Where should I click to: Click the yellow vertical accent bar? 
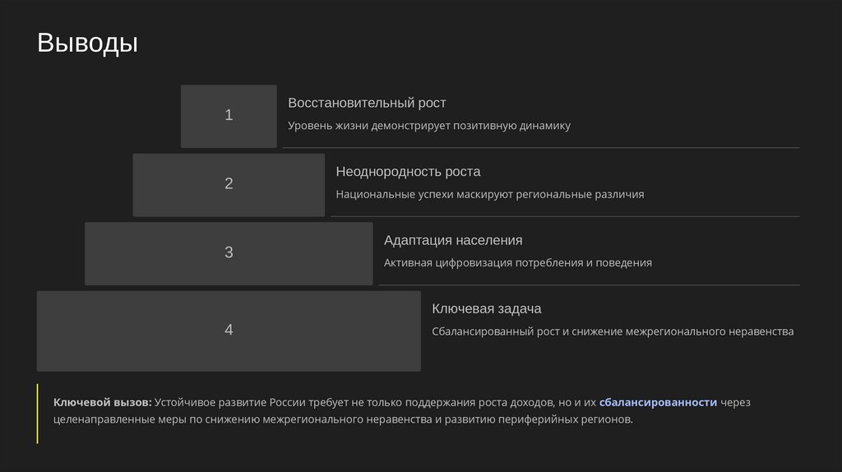pyautogui.click(x=38, y=414)
